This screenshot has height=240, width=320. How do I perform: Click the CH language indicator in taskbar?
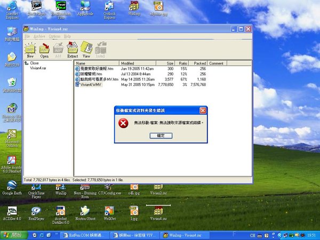coord(253,236)
